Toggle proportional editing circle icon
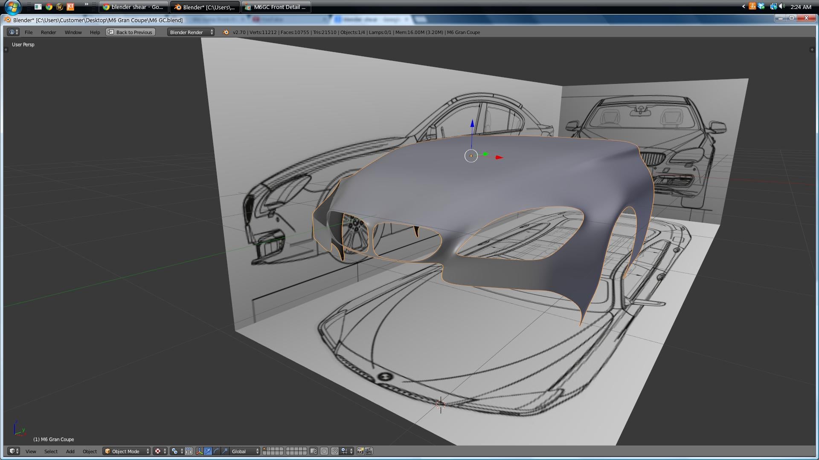Image resolution: width=819 pixels, height=460 pixels. point(324,451)
